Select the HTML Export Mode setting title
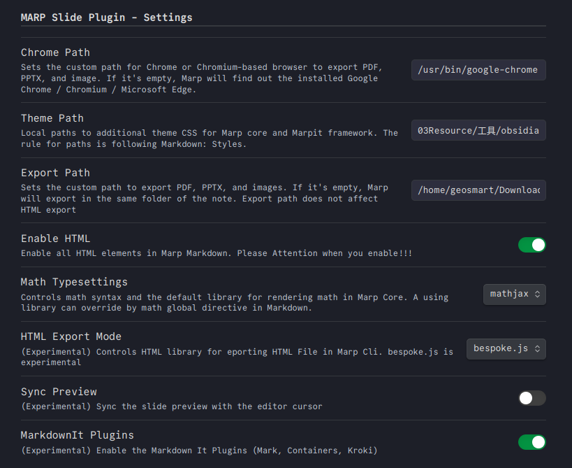Screen dimensions: 572x468 coord(71,336)
